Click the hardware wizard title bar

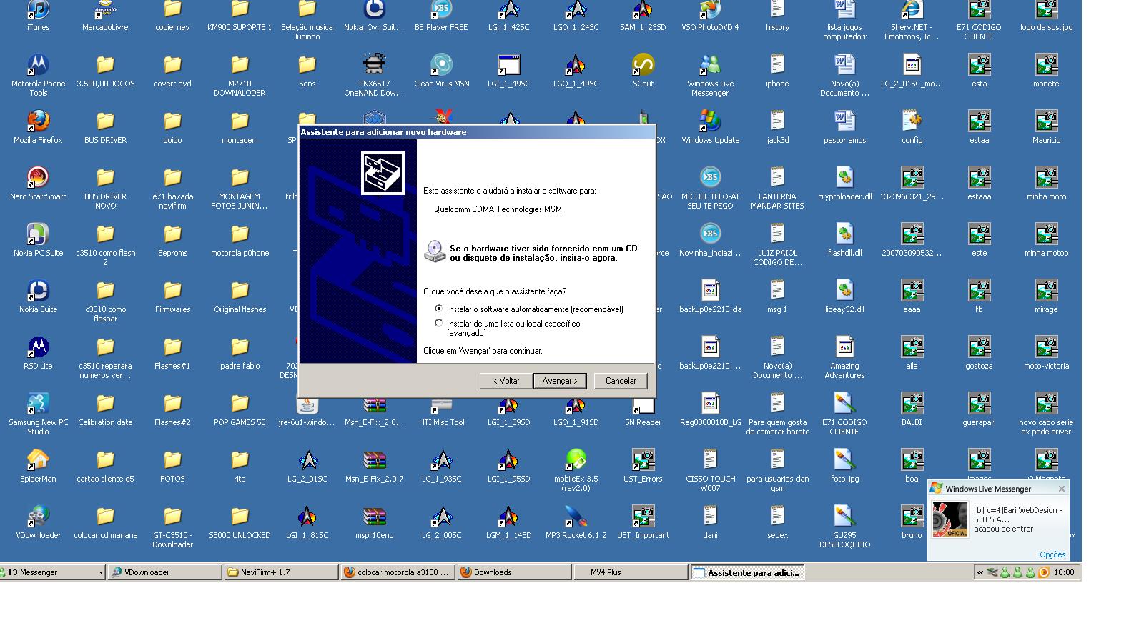477,132
